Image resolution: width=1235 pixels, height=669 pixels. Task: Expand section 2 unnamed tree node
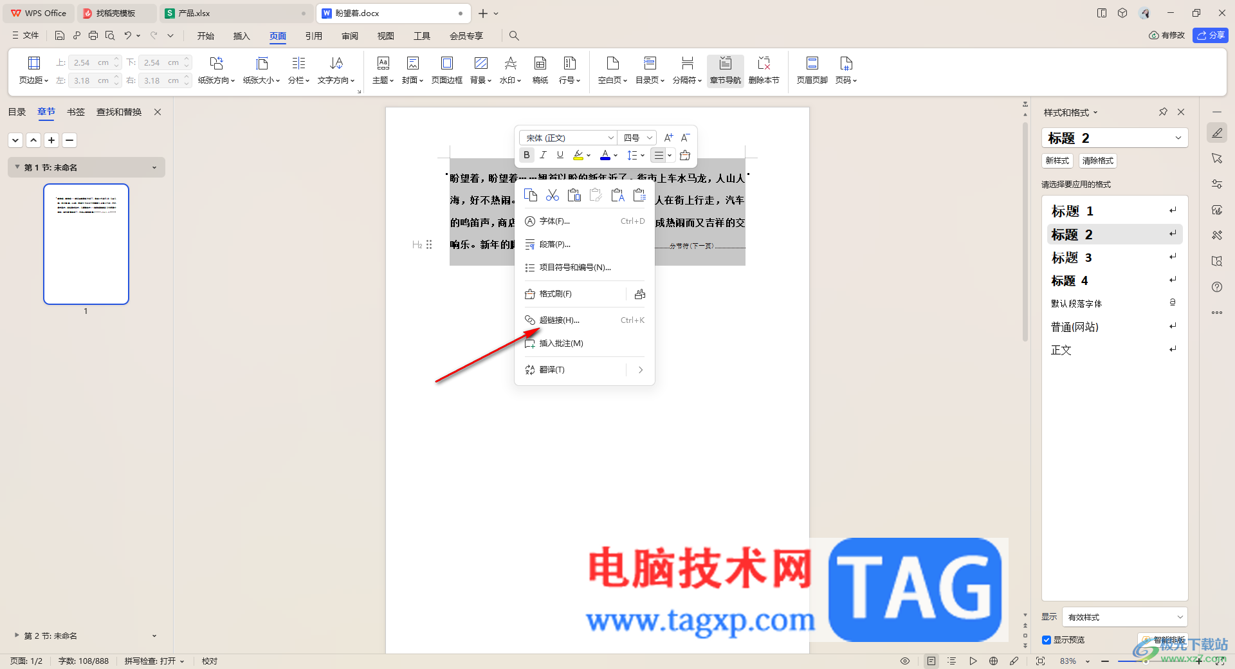[17, 635]
